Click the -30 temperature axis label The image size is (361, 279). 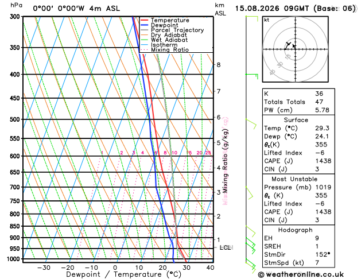44,268
